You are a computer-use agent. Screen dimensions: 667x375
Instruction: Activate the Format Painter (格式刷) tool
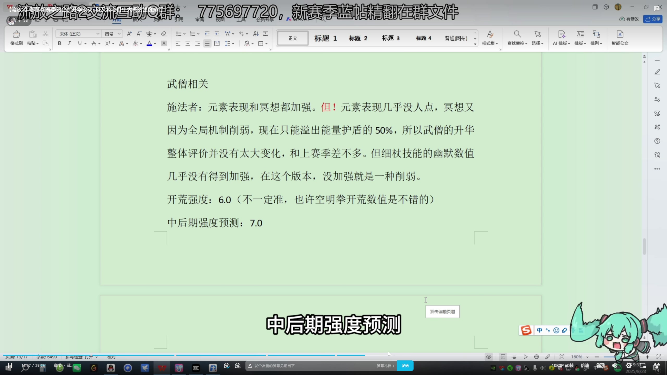click(x=16, y=38)
